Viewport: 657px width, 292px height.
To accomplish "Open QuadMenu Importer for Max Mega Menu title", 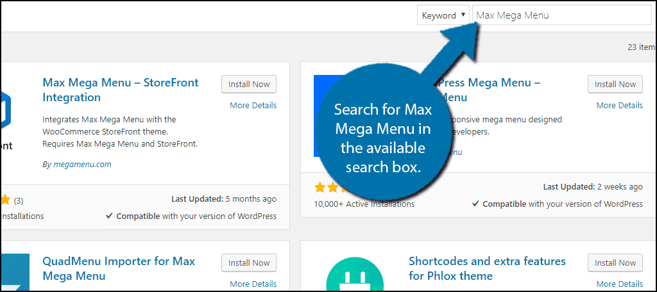I will (x=119, y=268).
